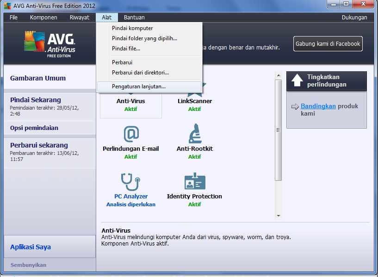Click the PC Analyzer stethoscope icon
378x277 pixels.
click(x=130, y=182)
